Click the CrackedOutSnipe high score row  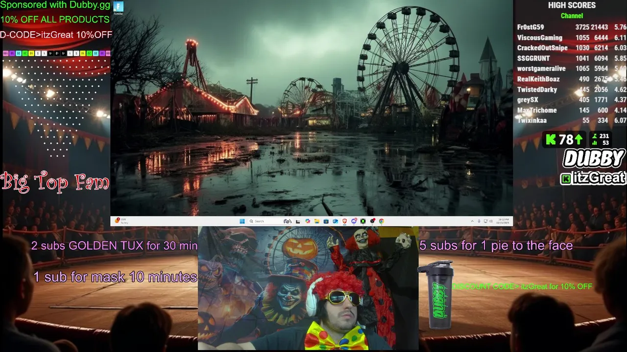[572, 48]
